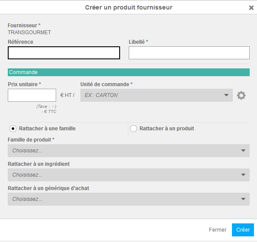Focus the Référence input field
The width and height of the screenshot is (257, 242).
(x=64, y=53)
